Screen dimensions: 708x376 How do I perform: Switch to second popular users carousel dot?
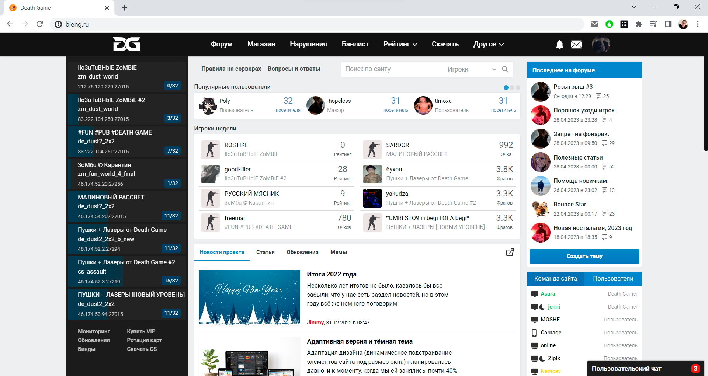coord(512,88)
